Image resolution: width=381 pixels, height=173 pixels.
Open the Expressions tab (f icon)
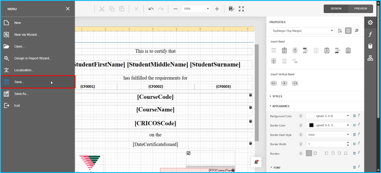tap(370, 35)
